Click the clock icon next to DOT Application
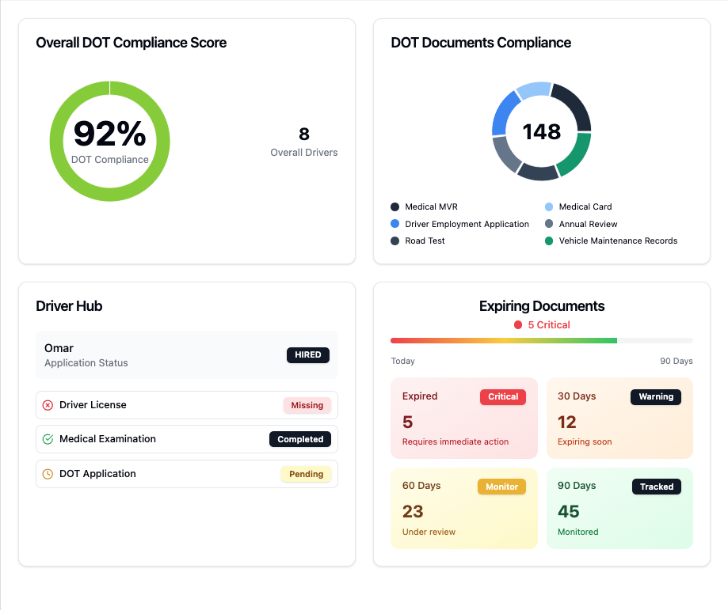The image size is (728, 610). tap(48, 473)
